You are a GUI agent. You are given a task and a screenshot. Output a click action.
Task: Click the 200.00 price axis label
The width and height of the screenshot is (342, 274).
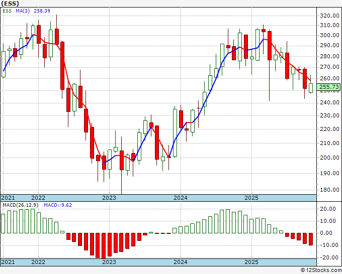tap(329, 158)
